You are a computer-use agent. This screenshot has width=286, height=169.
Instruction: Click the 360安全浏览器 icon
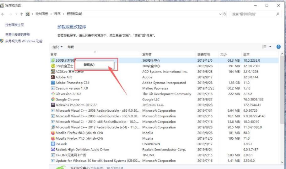(x=53, y=60)
